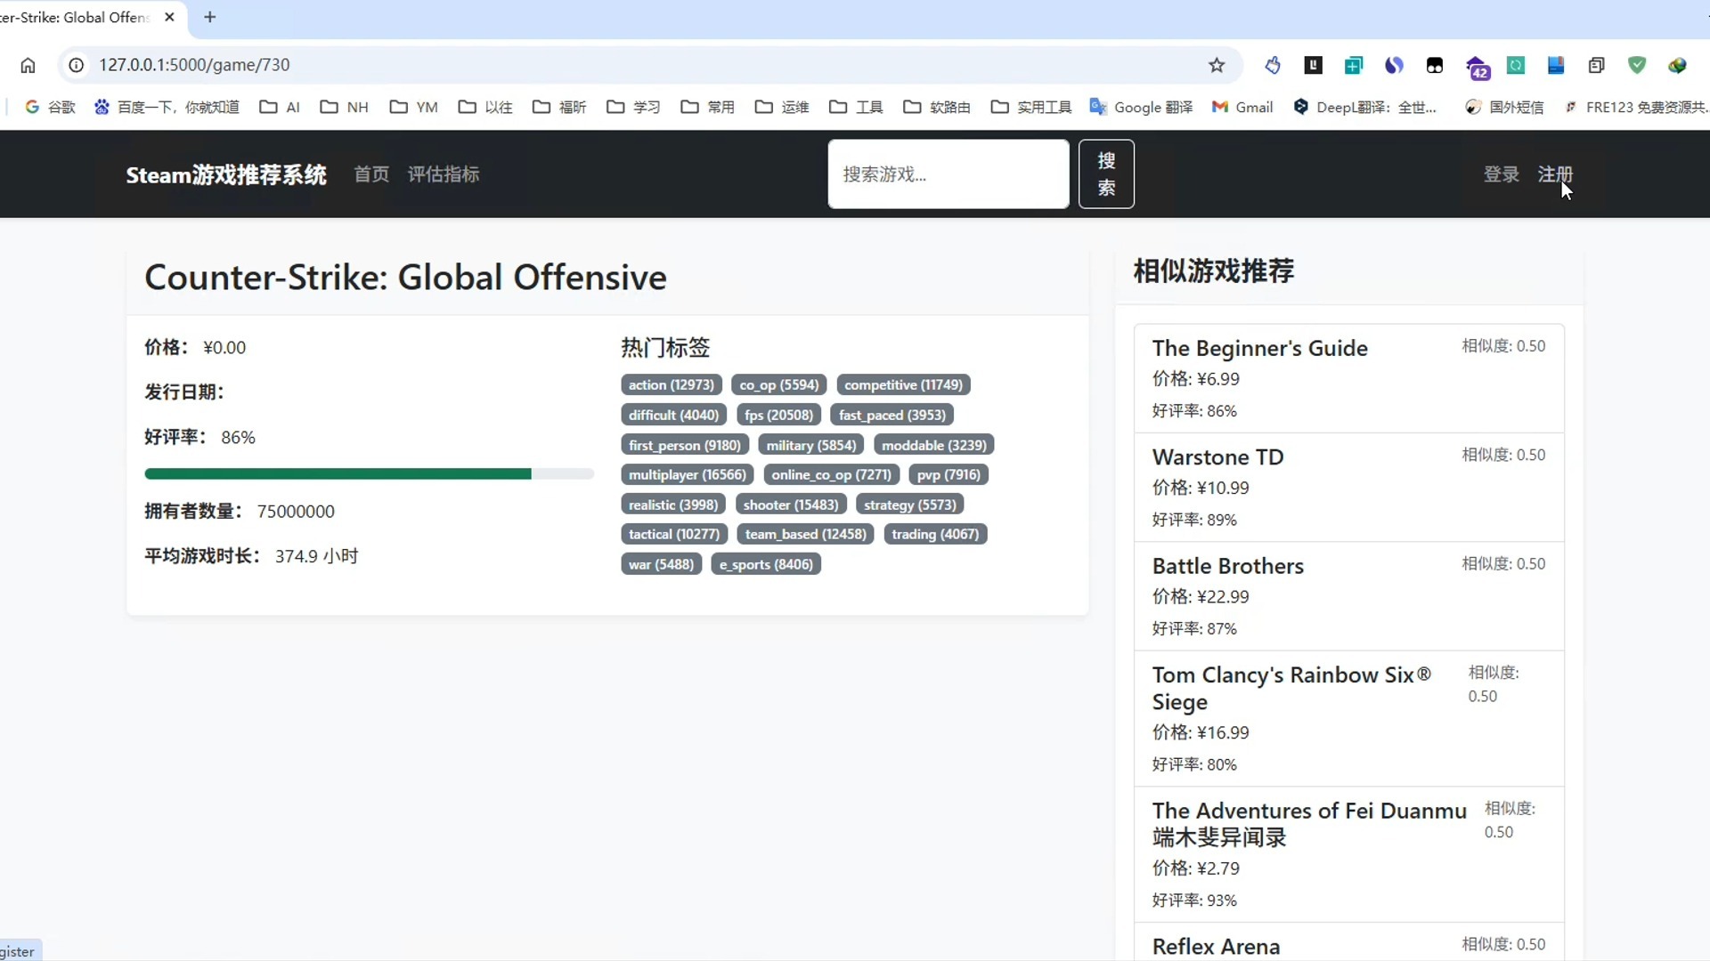Click the e_sports (8406) tag
The width and height of the screenshot is (1710, 961).
click(766, 564)
